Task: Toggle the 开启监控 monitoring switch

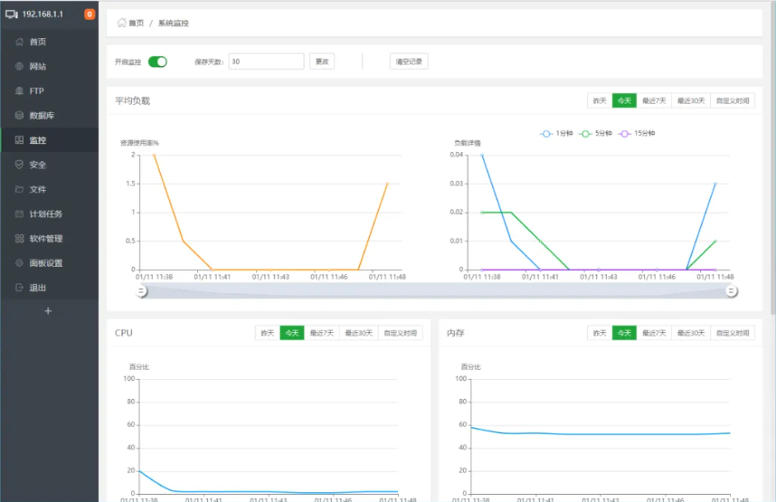Action: 157,62
